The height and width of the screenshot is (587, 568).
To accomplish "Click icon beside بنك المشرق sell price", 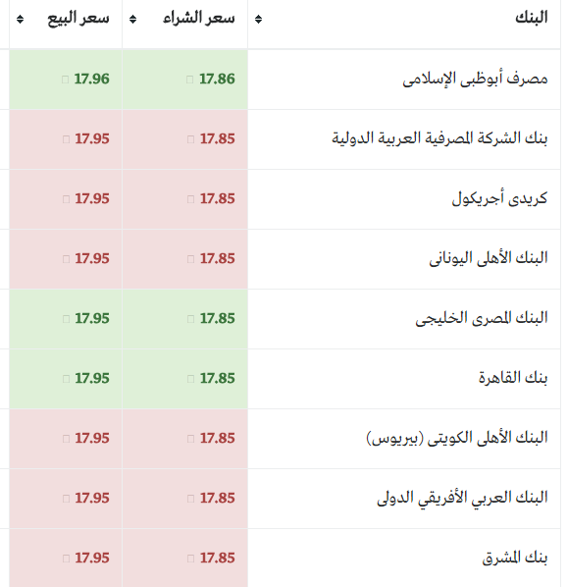I will [67, 559].
